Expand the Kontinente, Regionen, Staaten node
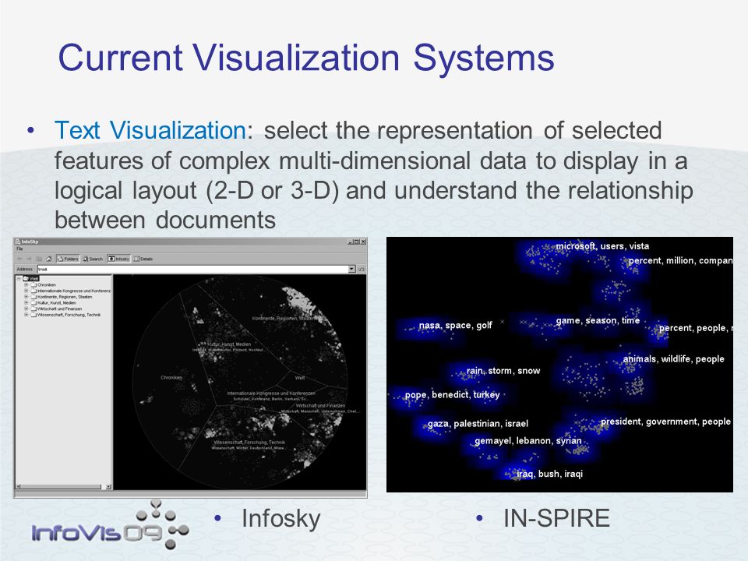The image size is (748, 561). tap(26, 297)
